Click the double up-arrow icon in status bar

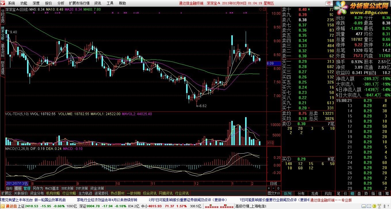coord(384,206)
